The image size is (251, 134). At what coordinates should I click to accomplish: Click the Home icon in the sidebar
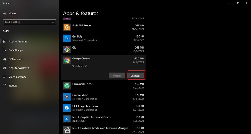[4, 14]
